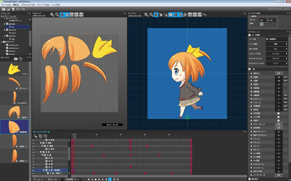Zoom in on the cell map panel
291x181 pixels.
[52, 15]
